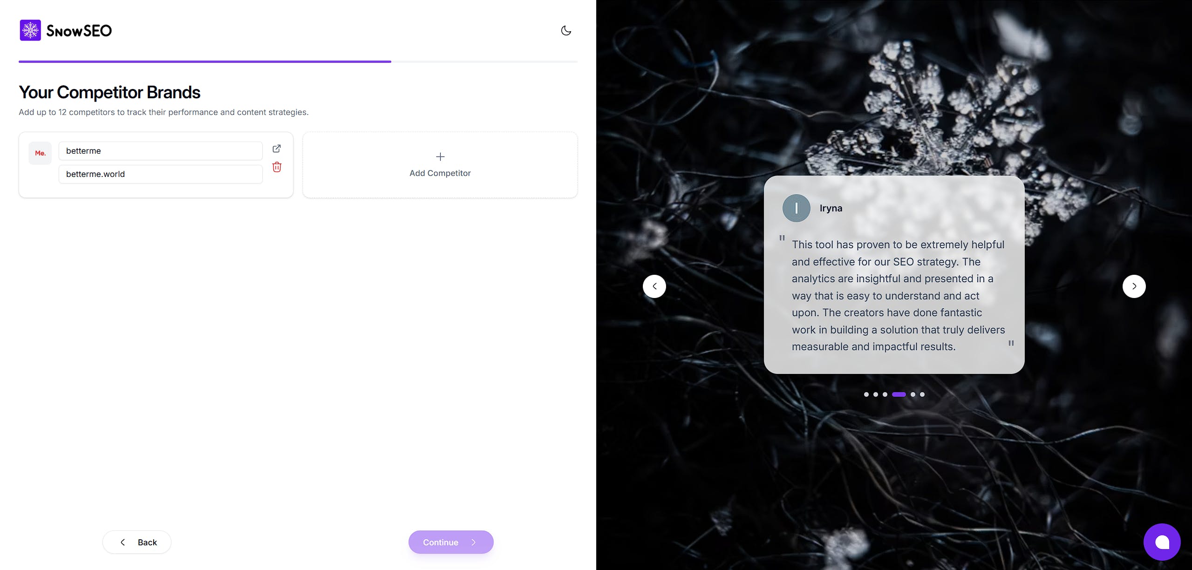
Task: Click Iryna's avatar in the testimonial
Action: (x=796, y=208)
